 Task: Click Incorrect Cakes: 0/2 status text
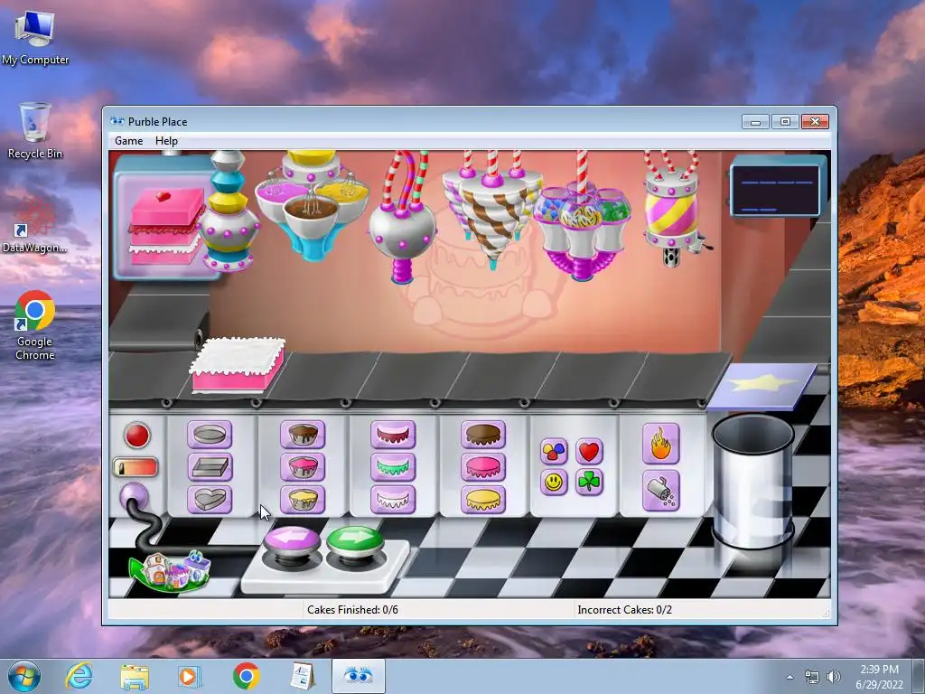pos(625,610)
